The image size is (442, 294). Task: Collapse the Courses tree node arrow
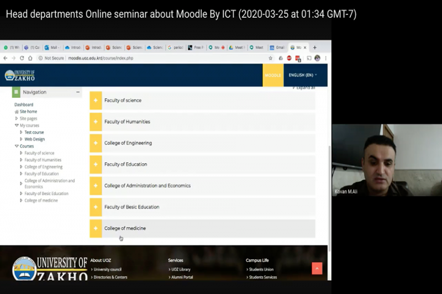(x=17, y=146)
